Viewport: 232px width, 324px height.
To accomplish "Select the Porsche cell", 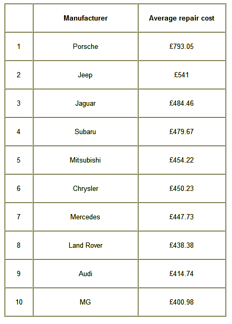I will (x=86, y=46).
